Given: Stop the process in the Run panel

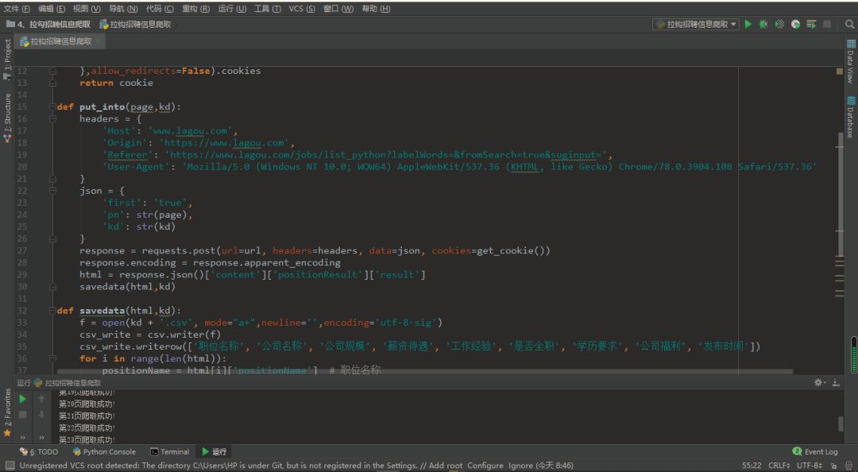Looking at the screenshot, I should (x=22, y=415).
